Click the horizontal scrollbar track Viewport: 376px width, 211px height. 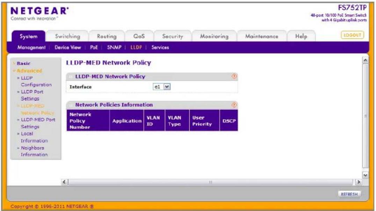pyautogui.click(x=211, y=182)
